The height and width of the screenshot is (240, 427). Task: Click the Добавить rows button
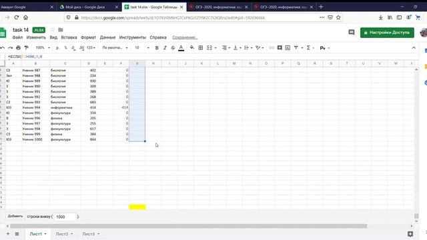(15, 216)
